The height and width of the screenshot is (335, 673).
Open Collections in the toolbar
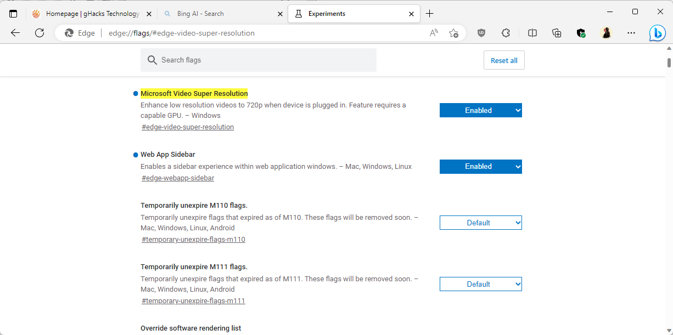click(557, 33)
